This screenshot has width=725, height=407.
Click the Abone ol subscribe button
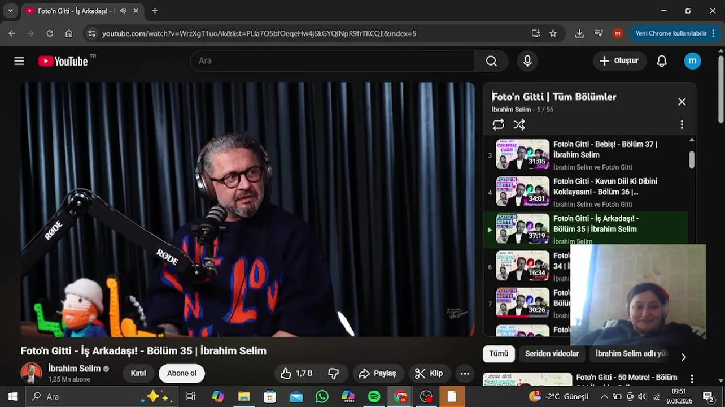tap(182, 373)
